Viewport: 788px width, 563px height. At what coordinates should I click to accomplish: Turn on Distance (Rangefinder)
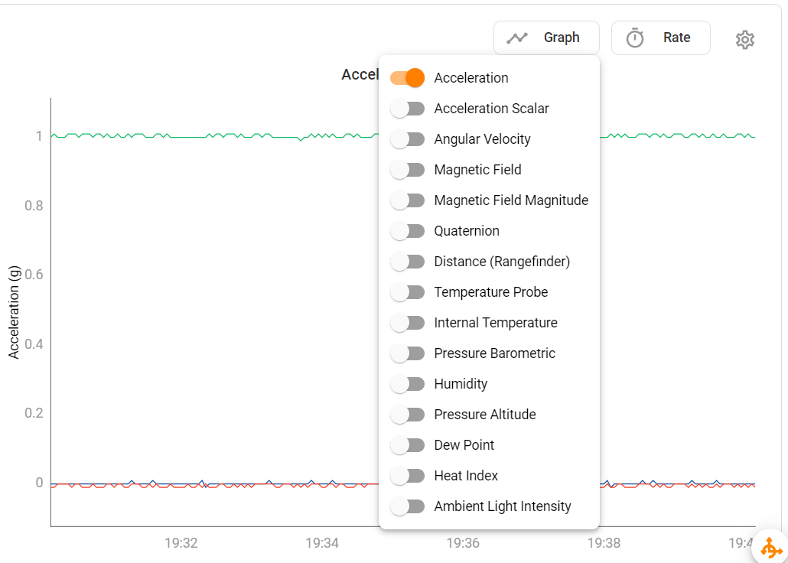[408, 261]
